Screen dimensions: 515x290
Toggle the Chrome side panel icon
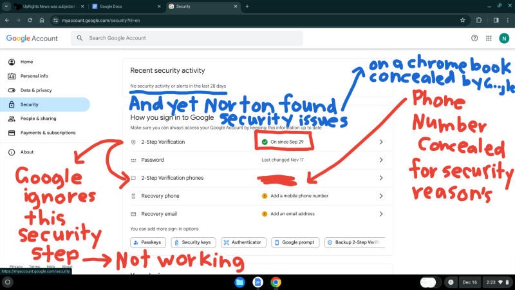[x=496, y=21]
